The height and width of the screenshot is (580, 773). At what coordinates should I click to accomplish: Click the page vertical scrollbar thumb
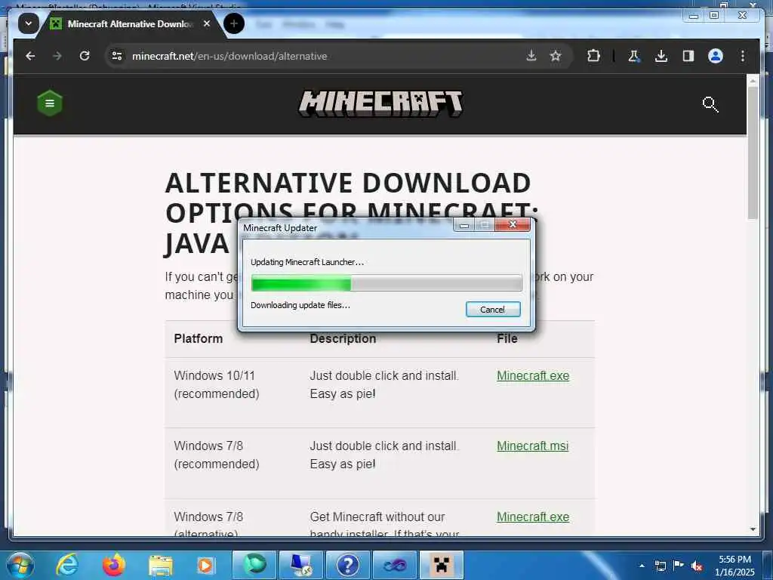click(753, 152)
